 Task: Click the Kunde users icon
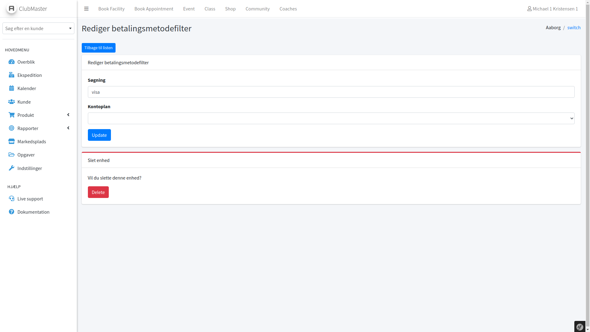pyautogui.click(x=11, y=102)
